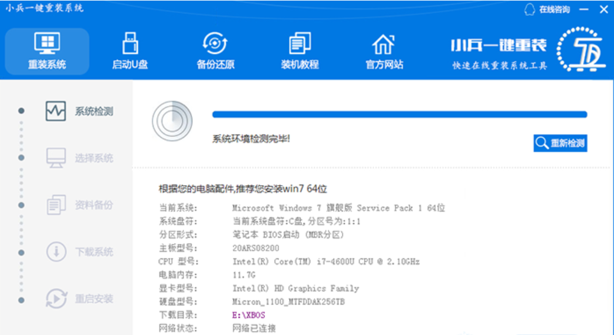Viewport: 614px width, 335px height.
Task: Click the circular radar scan indicator
Action: [x=172, y=121]
